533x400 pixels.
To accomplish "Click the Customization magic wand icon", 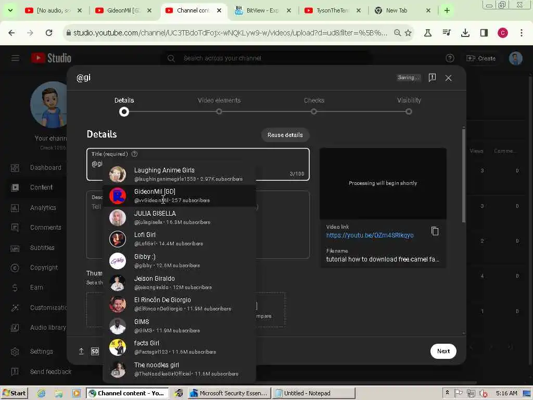I will tap(15, 307).
